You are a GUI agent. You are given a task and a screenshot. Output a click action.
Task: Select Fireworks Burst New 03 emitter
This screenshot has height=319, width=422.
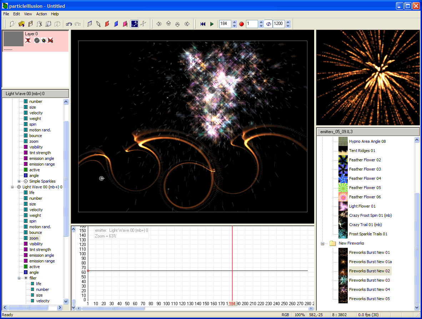click(x=369, y=280)
